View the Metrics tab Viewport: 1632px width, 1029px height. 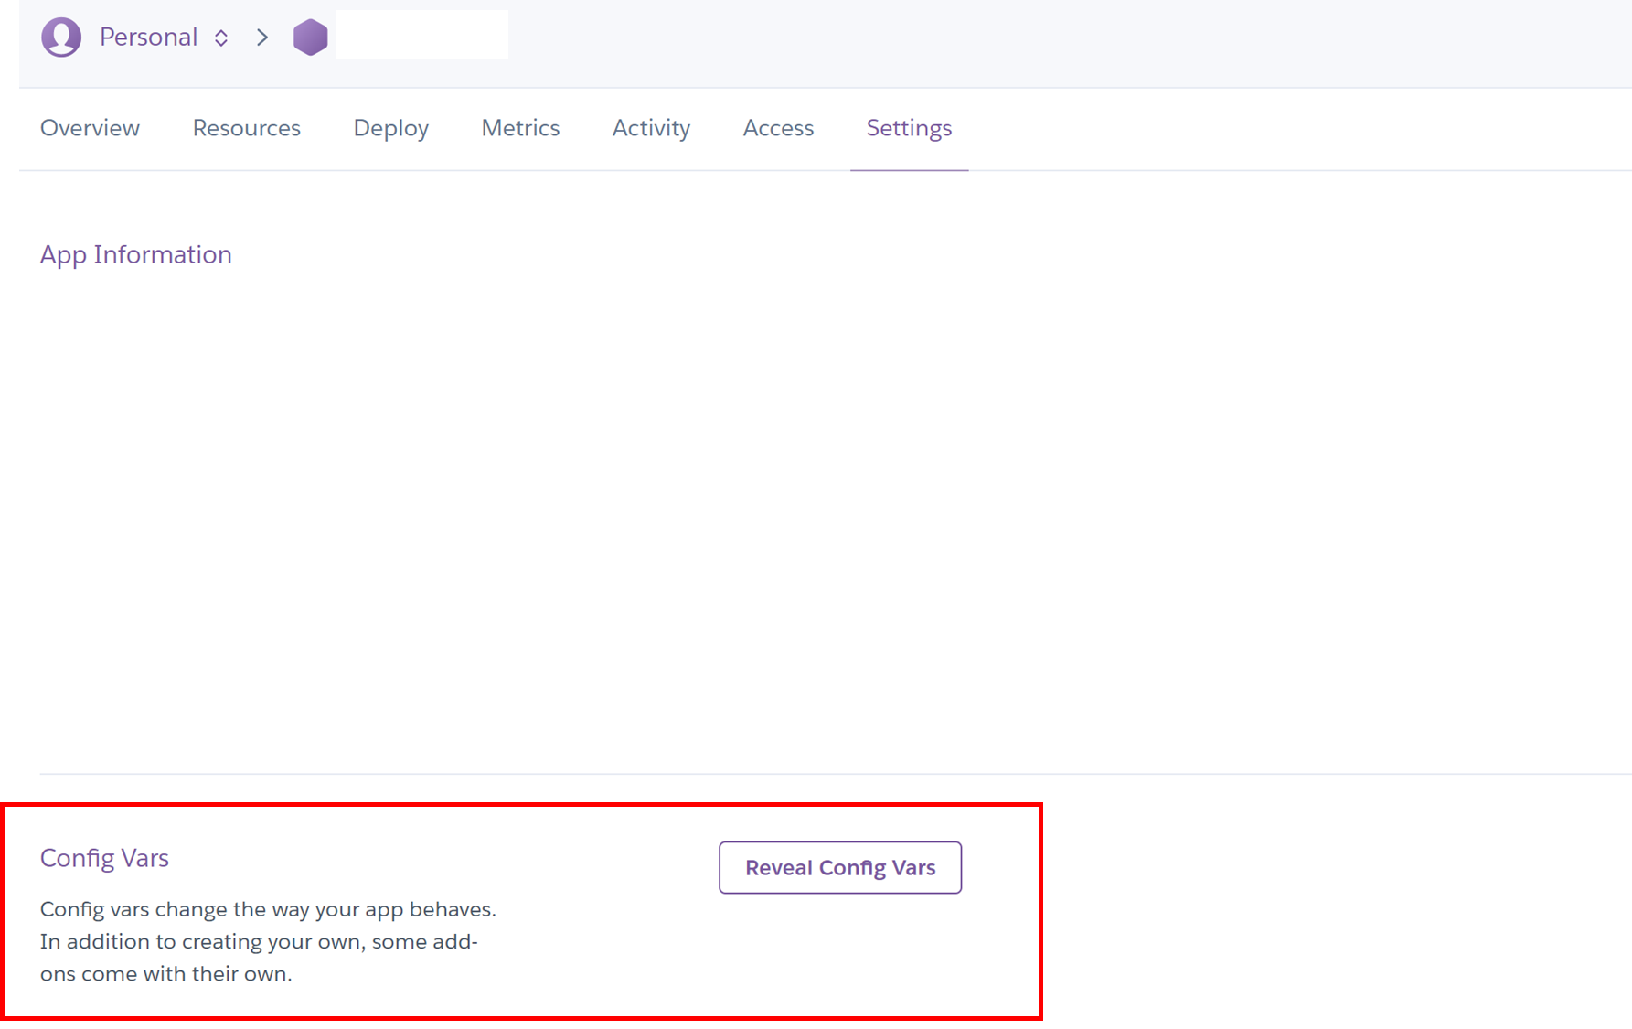[520, 128]
